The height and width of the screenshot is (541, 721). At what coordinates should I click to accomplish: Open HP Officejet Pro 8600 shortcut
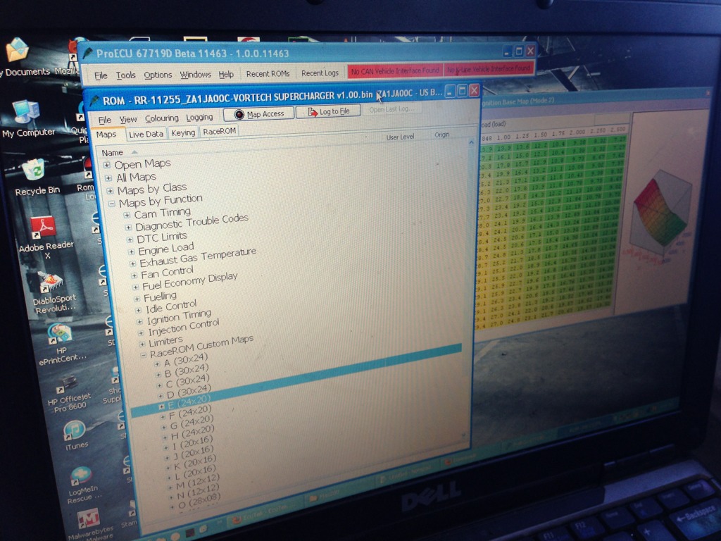pos(67,385)
